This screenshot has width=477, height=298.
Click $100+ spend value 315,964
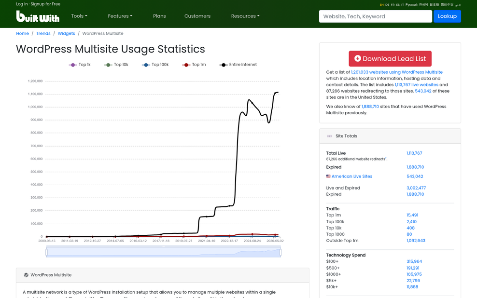point(414,261)
